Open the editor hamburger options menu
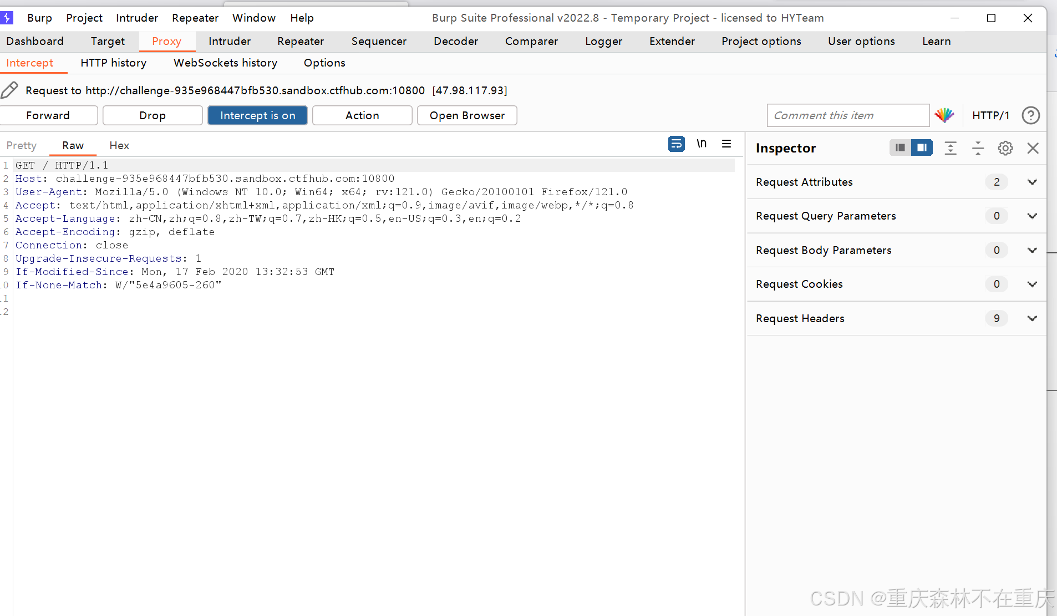Image resolution: width=1057 pixels, height=616 pixels. [726, 144]
